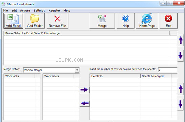
Task: Add selected worksheet with right arrow
Action: pyautogui.click(x=85, y=90)
